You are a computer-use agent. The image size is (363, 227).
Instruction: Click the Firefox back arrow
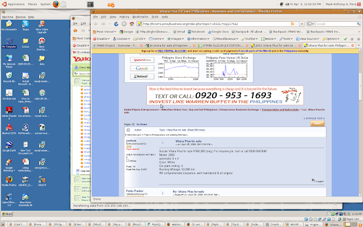point(95,24)
